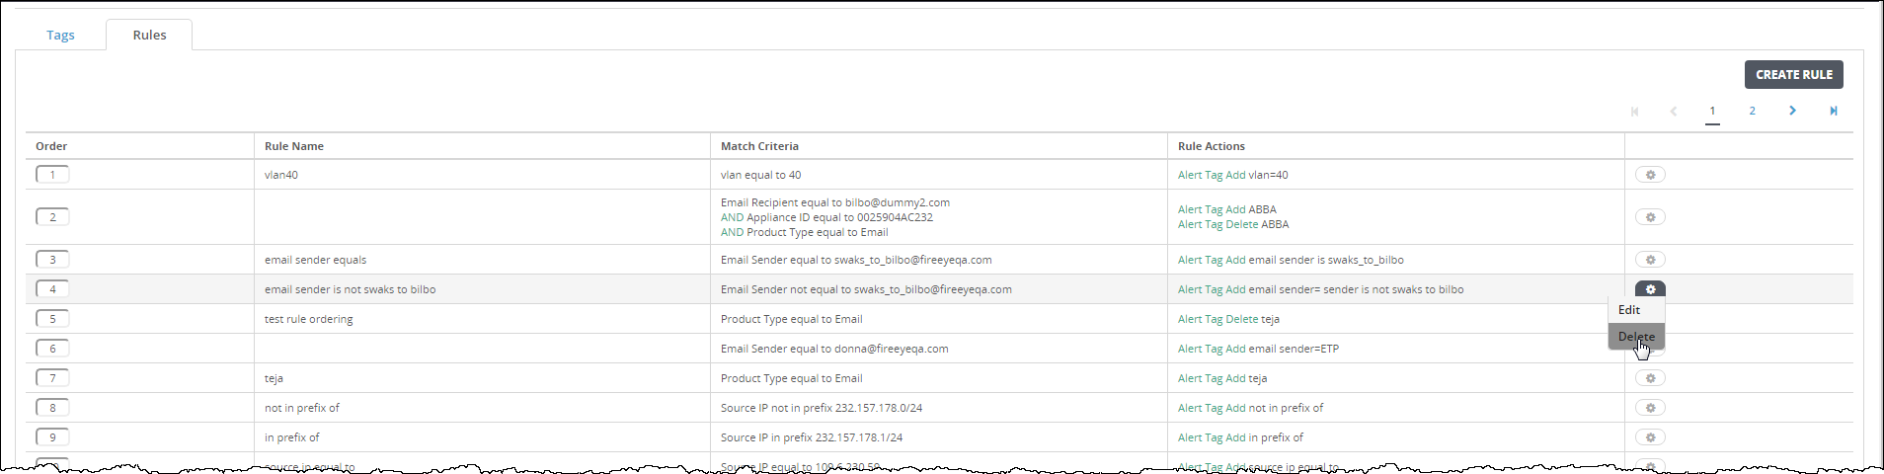Viewport: 1884px width, 474px height.
Task: Click the CREATE RULE button
Action: tap(1793, 75)
